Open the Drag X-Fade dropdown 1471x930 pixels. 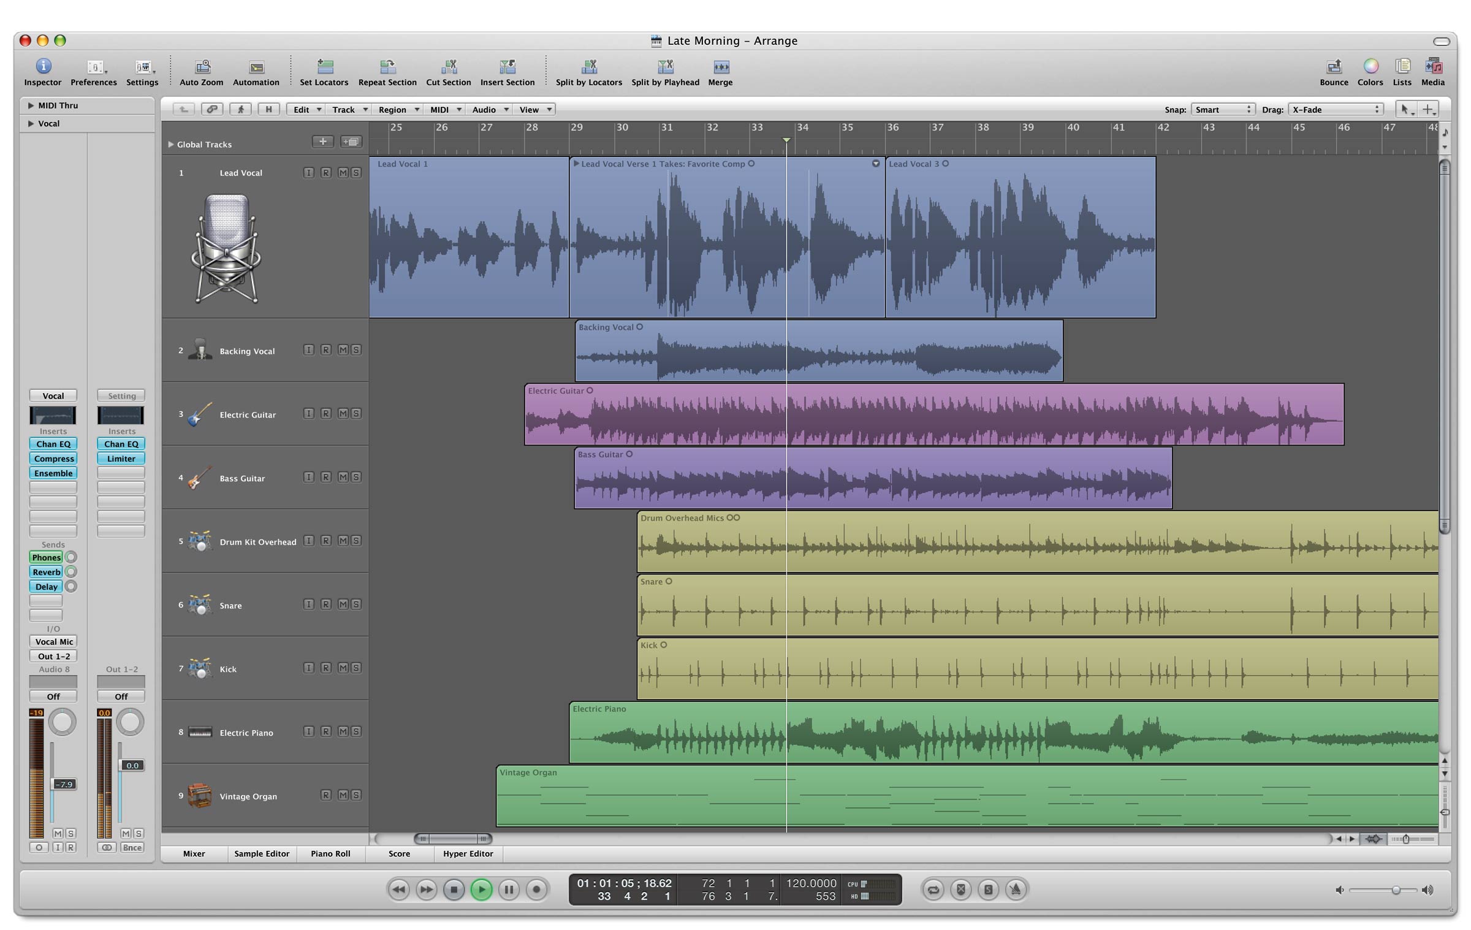pos(1335,110)
